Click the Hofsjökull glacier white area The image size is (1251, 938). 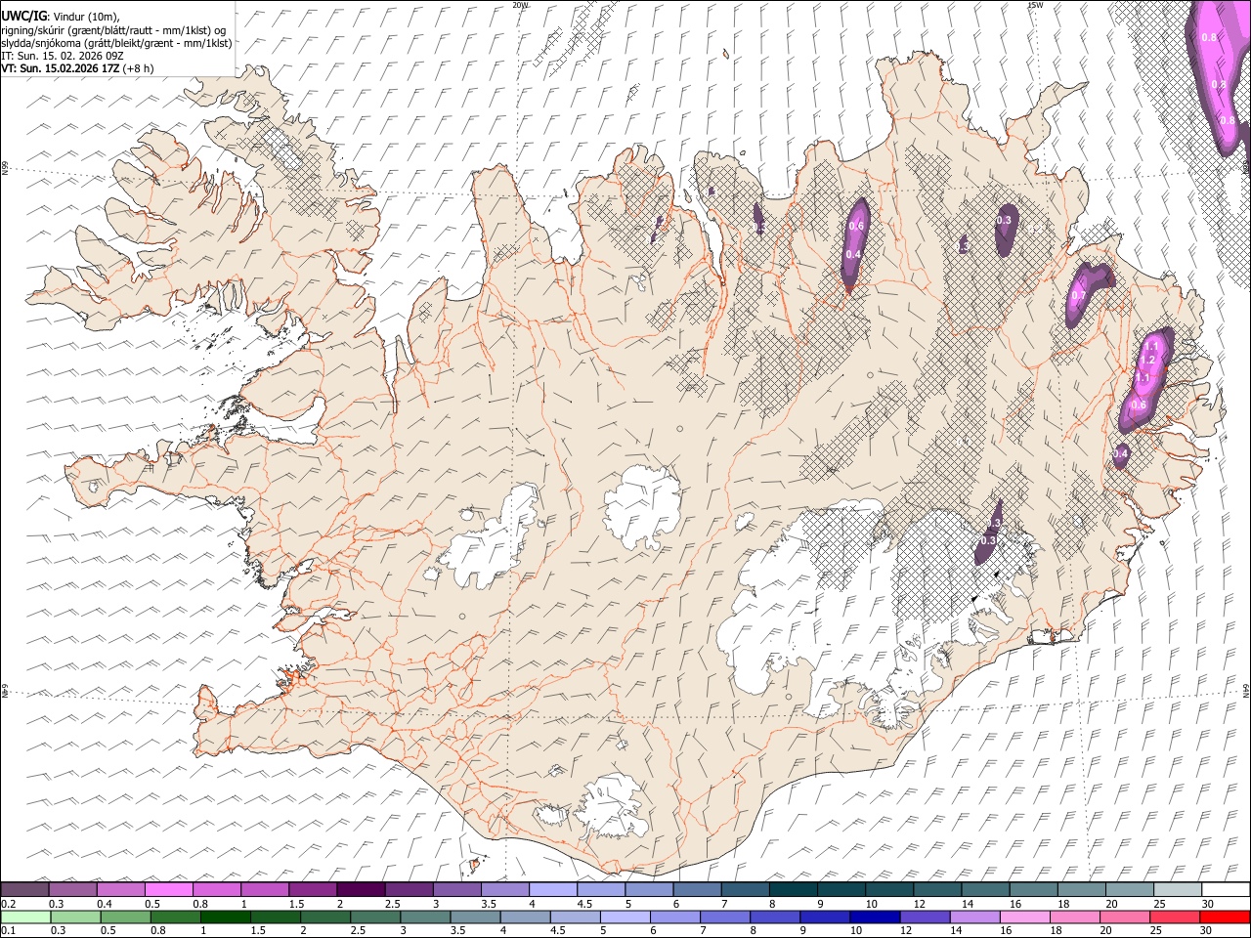pos(642,508)
